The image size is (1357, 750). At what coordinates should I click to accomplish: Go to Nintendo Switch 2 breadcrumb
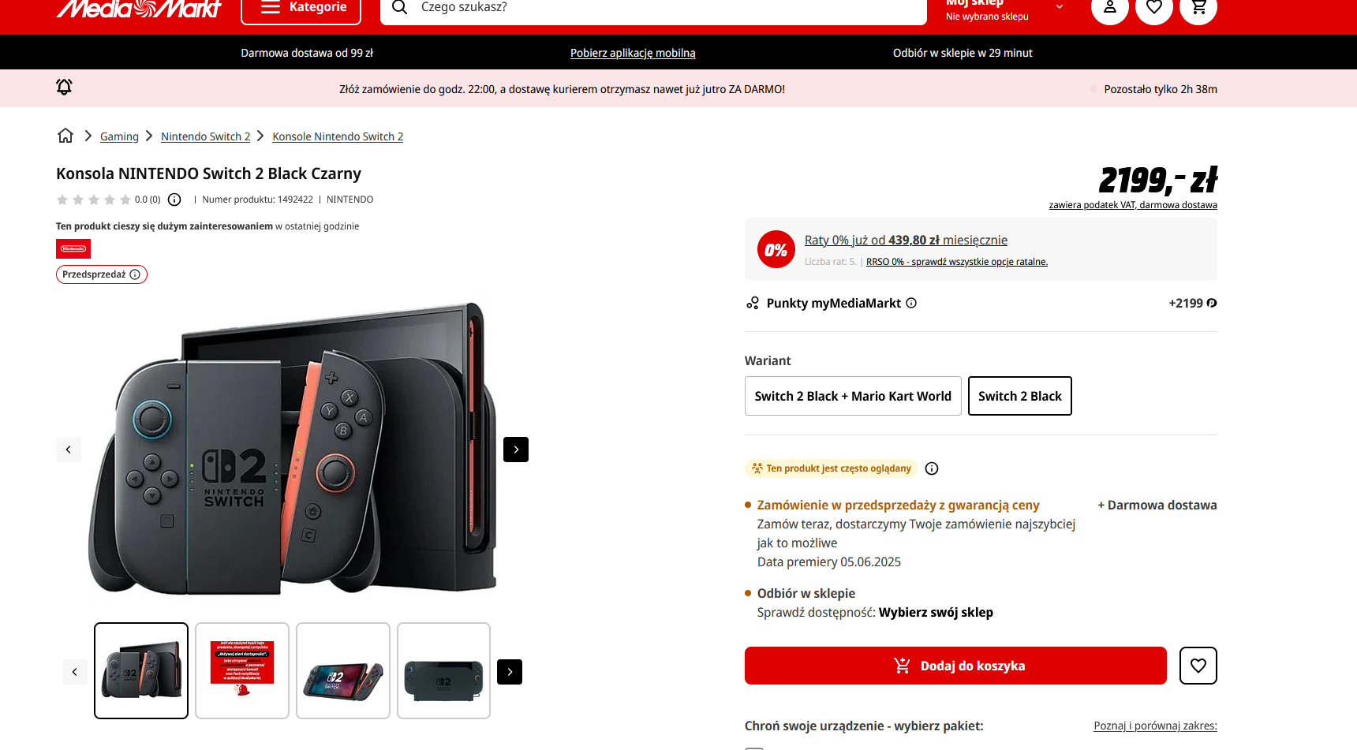tap(205, 136)
